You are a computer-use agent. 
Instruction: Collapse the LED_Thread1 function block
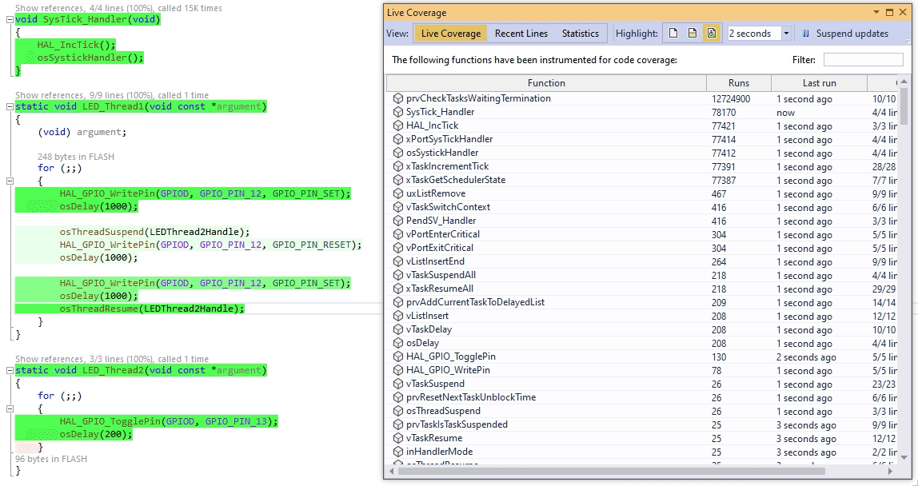pos(10,106)
